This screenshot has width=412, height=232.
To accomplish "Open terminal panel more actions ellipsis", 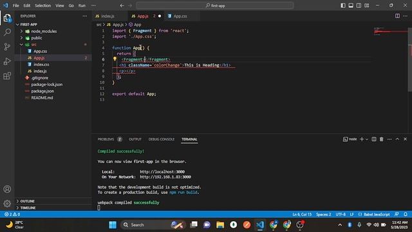I will [389, 139].
